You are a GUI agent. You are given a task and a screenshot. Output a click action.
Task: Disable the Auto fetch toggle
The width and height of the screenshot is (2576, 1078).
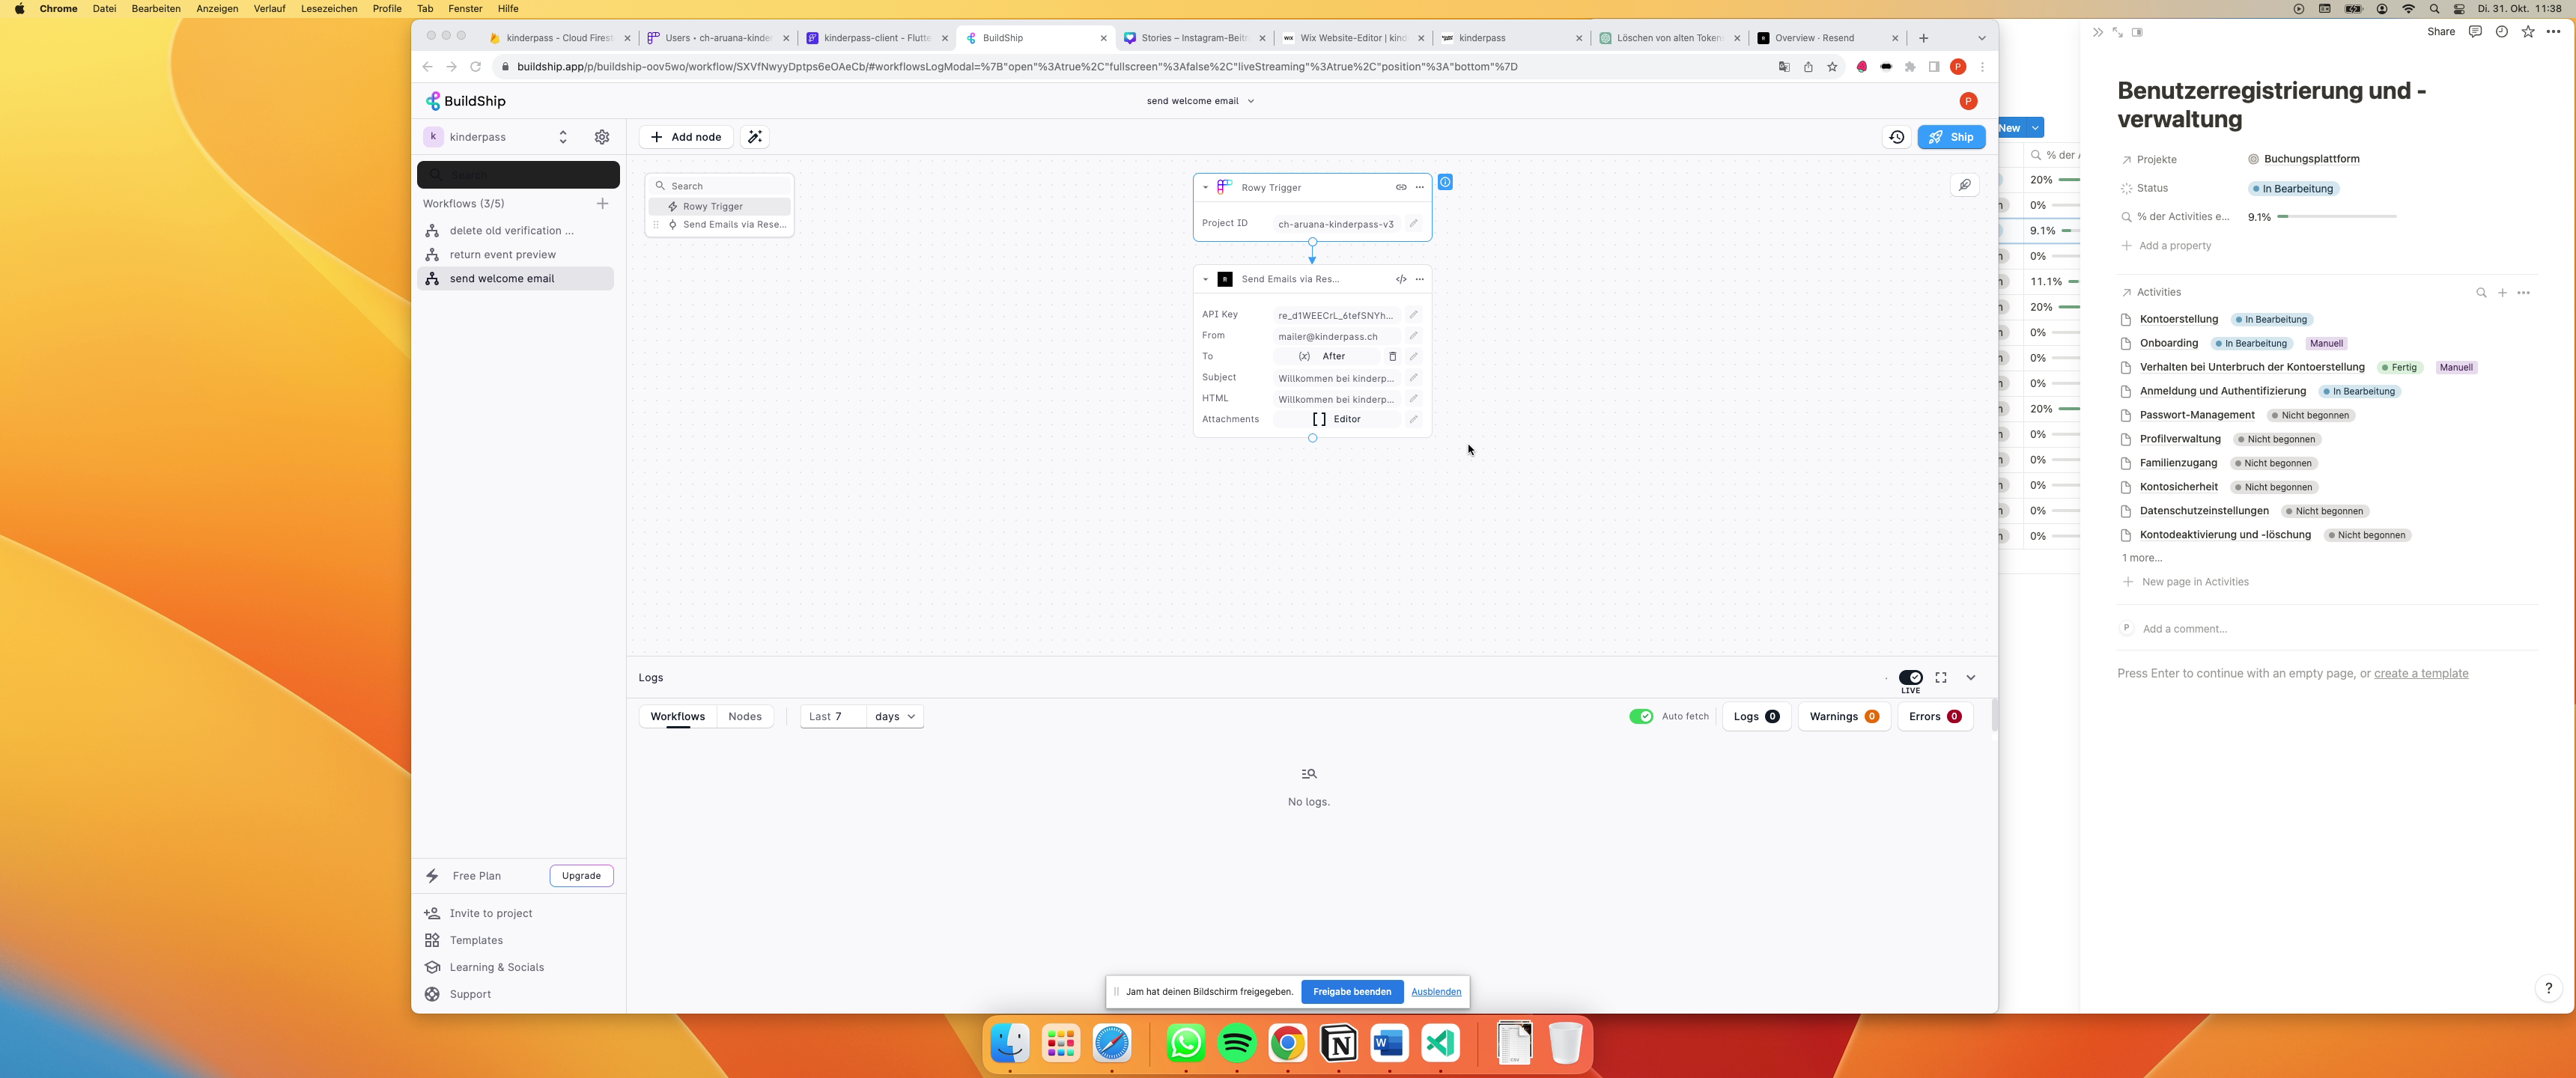tap(1641, 716)
